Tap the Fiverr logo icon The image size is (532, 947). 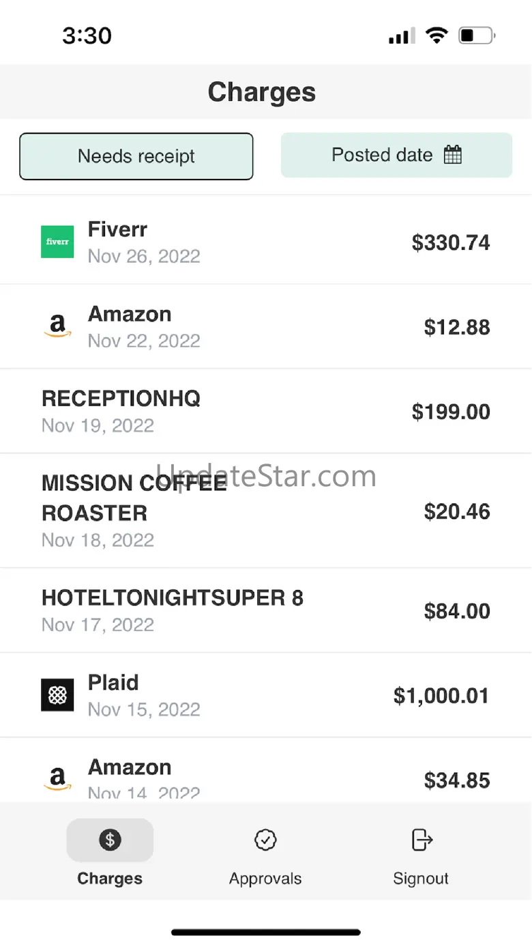click(57, 242)
